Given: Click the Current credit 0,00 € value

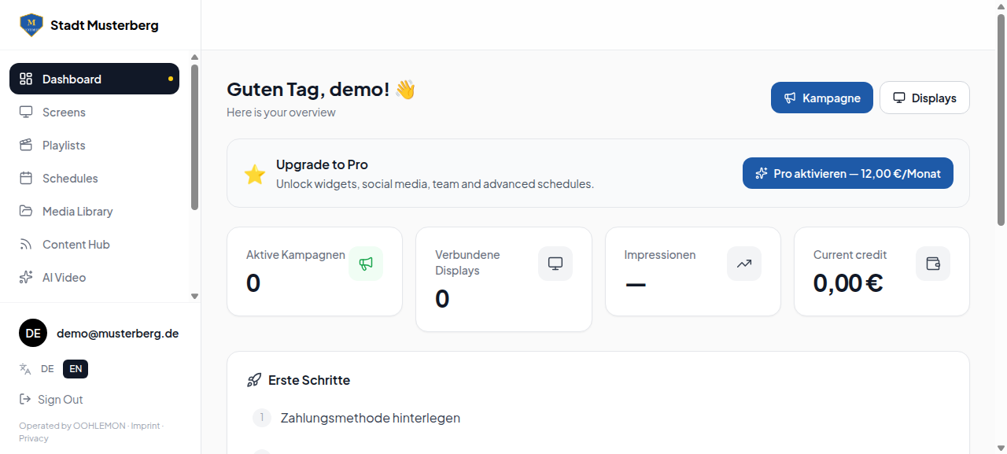Looking at the screenshot, I should [x=848, y=282].
